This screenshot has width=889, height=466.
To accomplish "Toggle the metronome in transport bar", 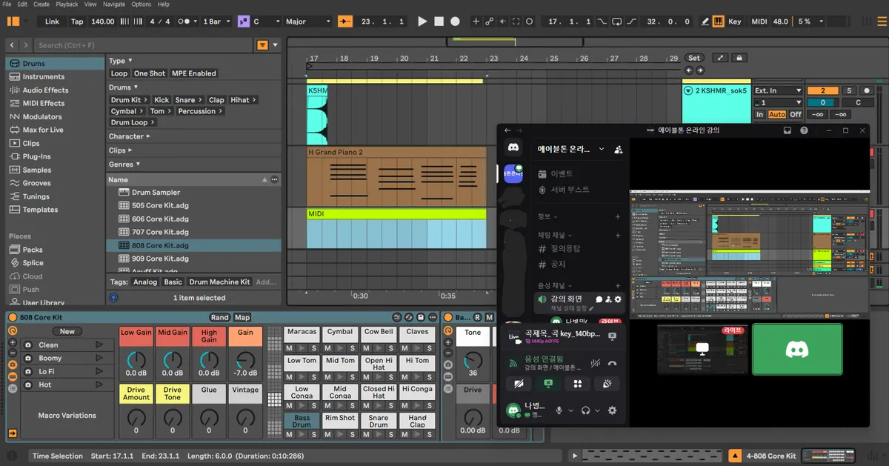I will 184,21.
